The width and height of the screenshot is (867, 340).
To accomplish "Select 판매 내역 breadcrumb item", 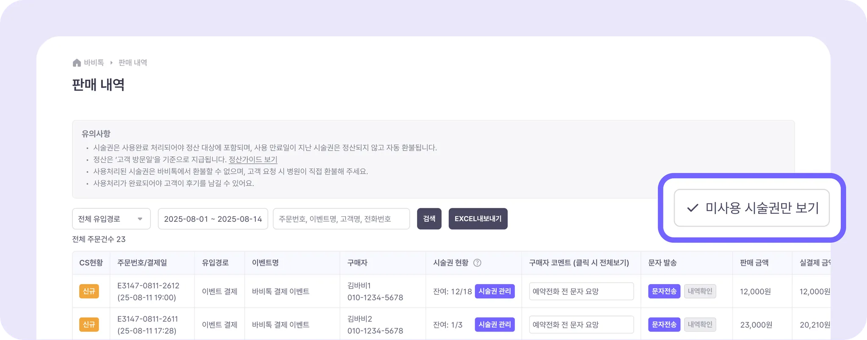I will point(133,63).
